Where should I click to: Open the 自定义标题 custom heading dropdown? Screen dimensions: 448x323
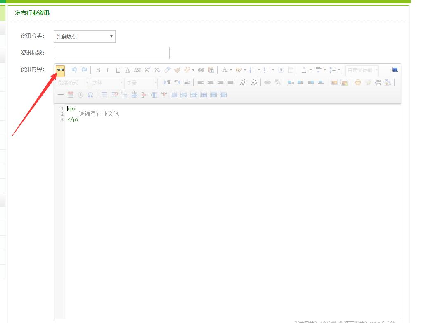(362, 70)
